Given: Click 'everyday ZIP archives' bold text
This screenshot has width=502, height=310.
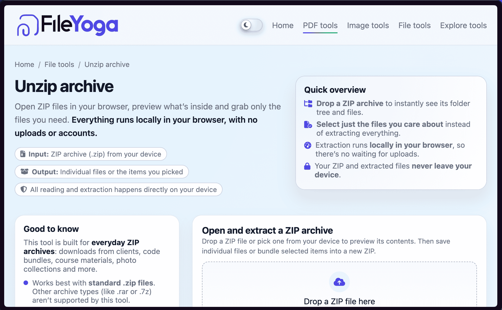Looking at the screenshot, I should (x=81, y=247).
